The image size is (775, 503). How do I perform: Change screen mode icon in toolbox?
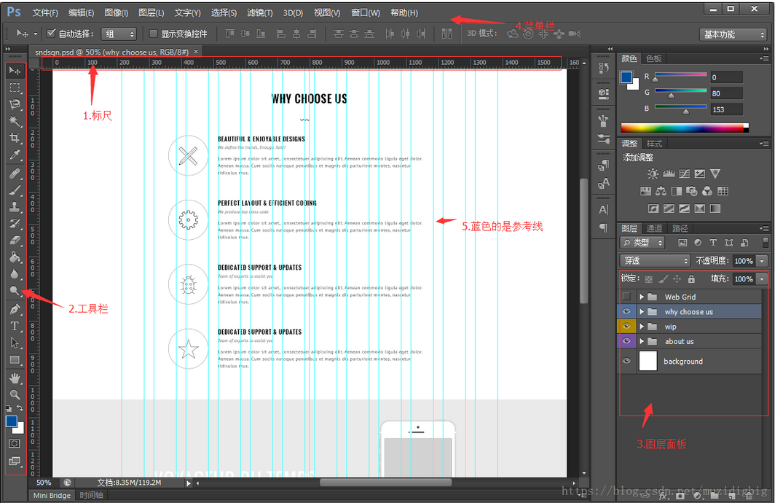[x=15, y=461]
